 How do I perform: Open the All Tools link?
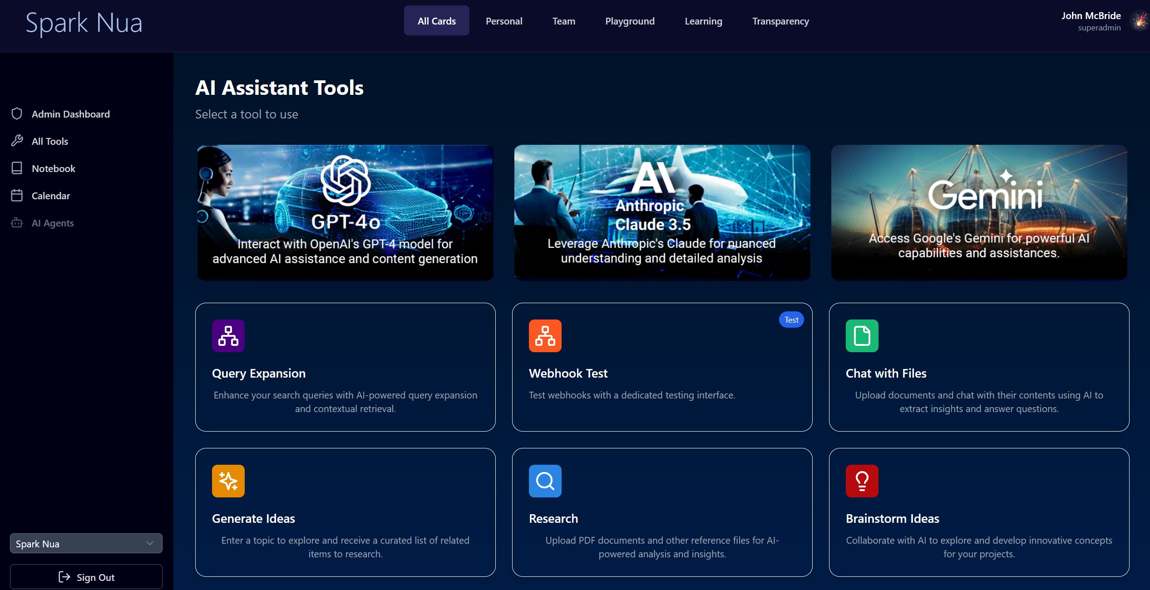(50, 141)
